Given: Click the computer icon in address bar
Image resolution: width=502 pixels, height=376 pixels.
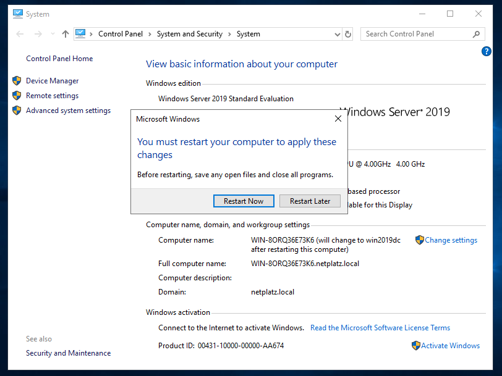Looking at the screenshot, I should pyautogui.click(x=80, y=33).
